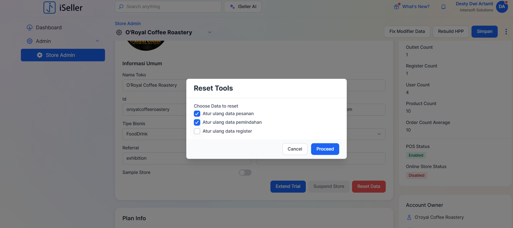The width and height of the screenshot is (513, 228).
Task: Click the Admin gear icon in sidebar
Action: pyautogui.click(x=30, y=41)
